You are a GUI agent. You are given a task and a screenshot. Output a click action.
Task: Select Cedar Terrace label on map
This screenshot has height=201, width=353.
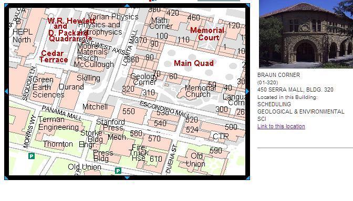[54, 57]
